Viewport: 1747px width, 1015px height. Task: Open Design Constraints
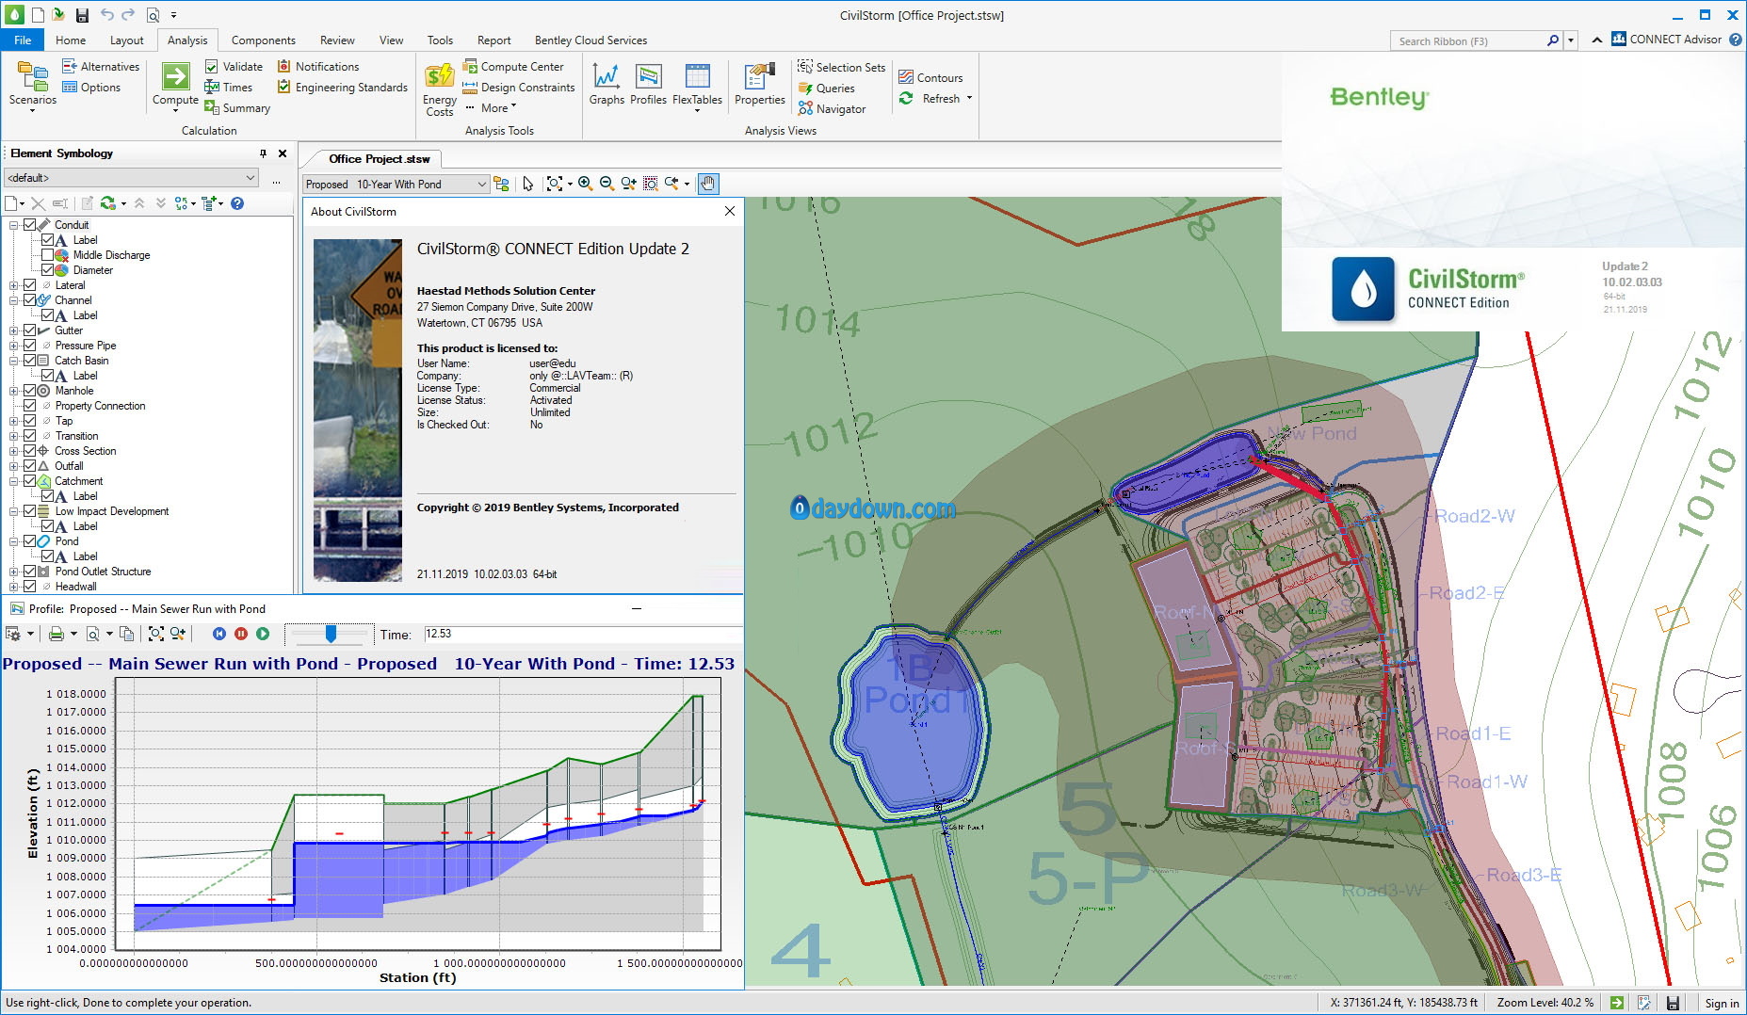point(519,88)
